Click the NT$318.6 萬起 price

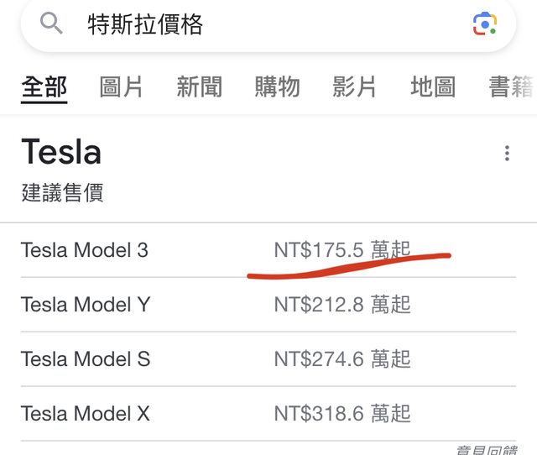[x=342, y=413]
